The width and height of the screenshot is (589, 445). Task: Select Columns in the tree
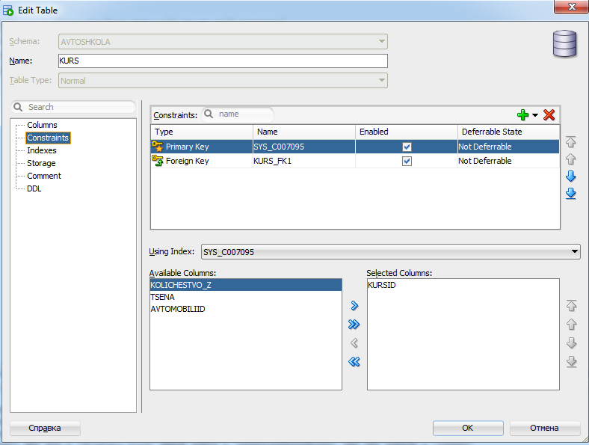42,125
